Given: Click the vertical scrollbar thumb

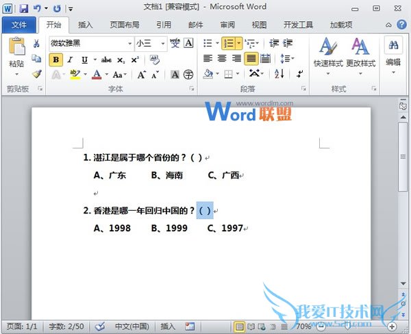Looking at the screenshot, I should [x=403, y=157].
